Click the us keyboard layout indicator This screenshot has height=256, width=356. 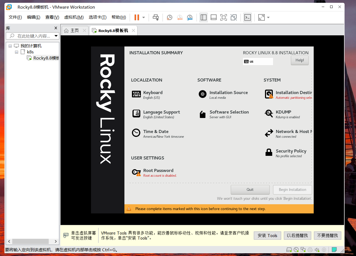[x=258, y=61]
